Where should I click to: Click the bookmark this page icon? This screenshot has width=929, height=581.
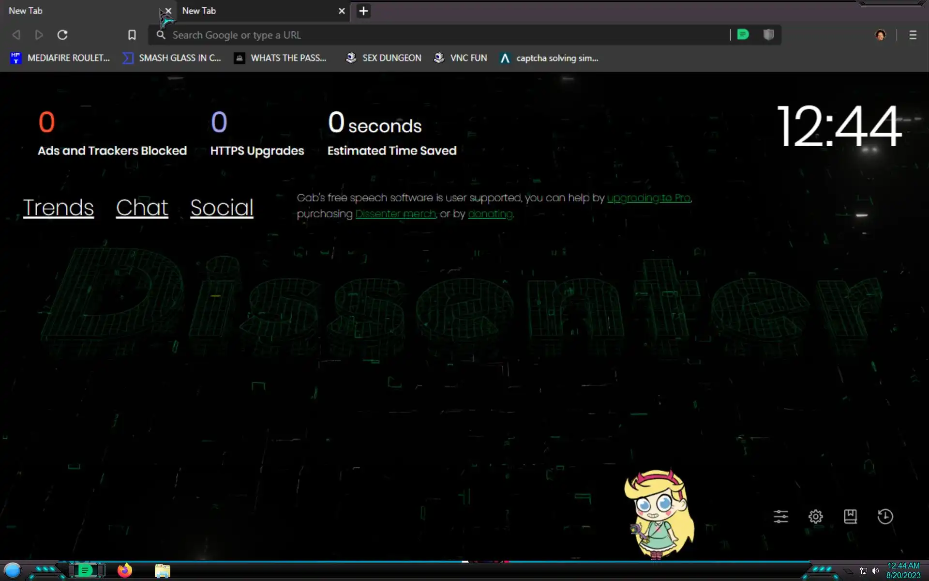click(x=132, y=35)
